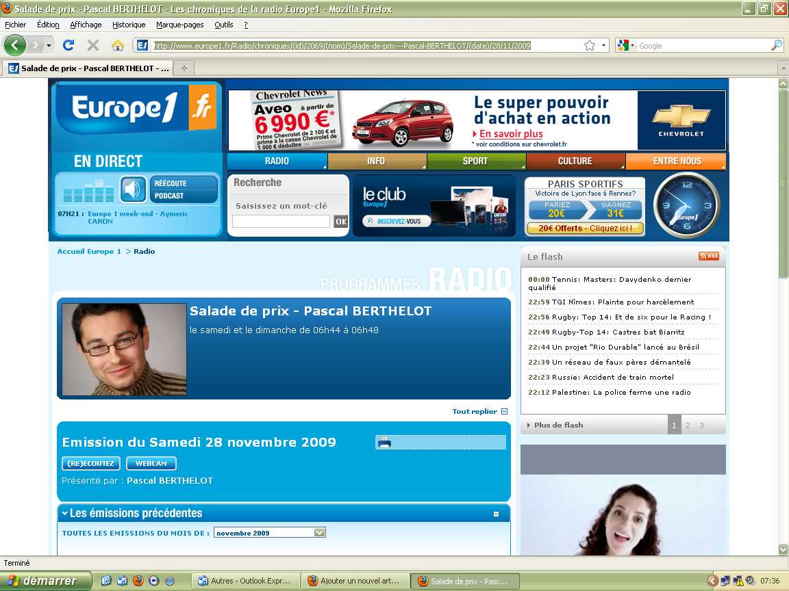This screenshot has width=789, height=591.
Task: Open Accueil Europe 1 breadcrumb link
Action: 89,251
